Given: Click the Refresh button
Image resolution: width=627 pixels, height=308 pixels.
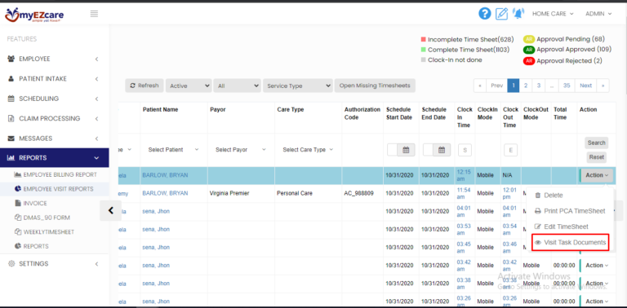Looking at the screenshot, I should 145,86.
